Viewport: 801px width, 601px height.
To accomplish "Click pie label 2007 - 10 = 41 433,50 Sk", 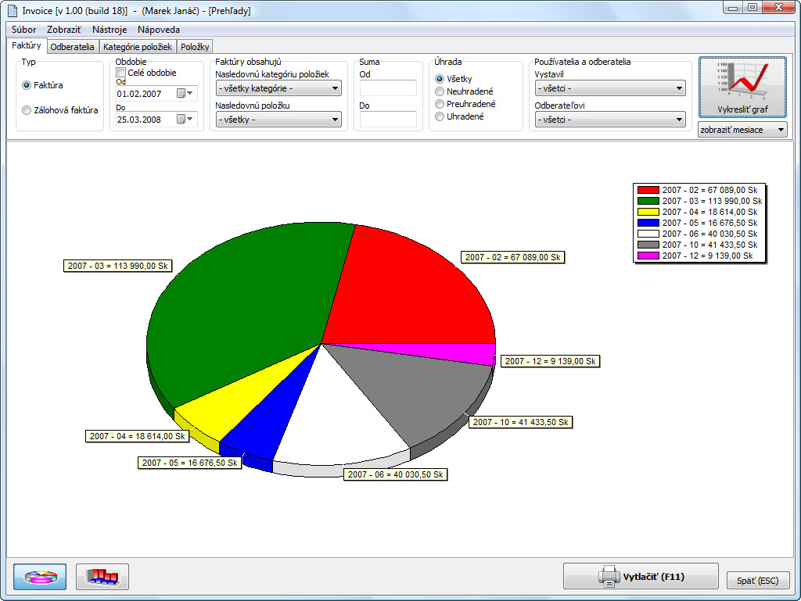I will tap(520, 422).
